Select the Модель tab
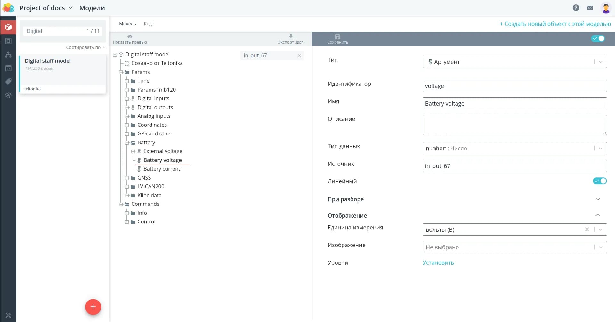This screenshot has width=615, height=322. 127,24
